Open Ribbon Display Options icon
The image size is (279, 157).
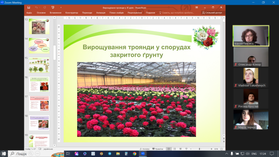197,7
